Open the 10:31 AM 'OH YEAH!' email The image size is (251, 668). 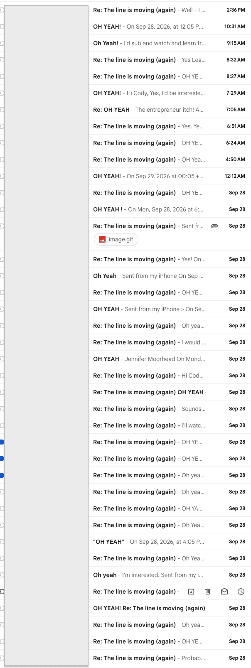170,27
